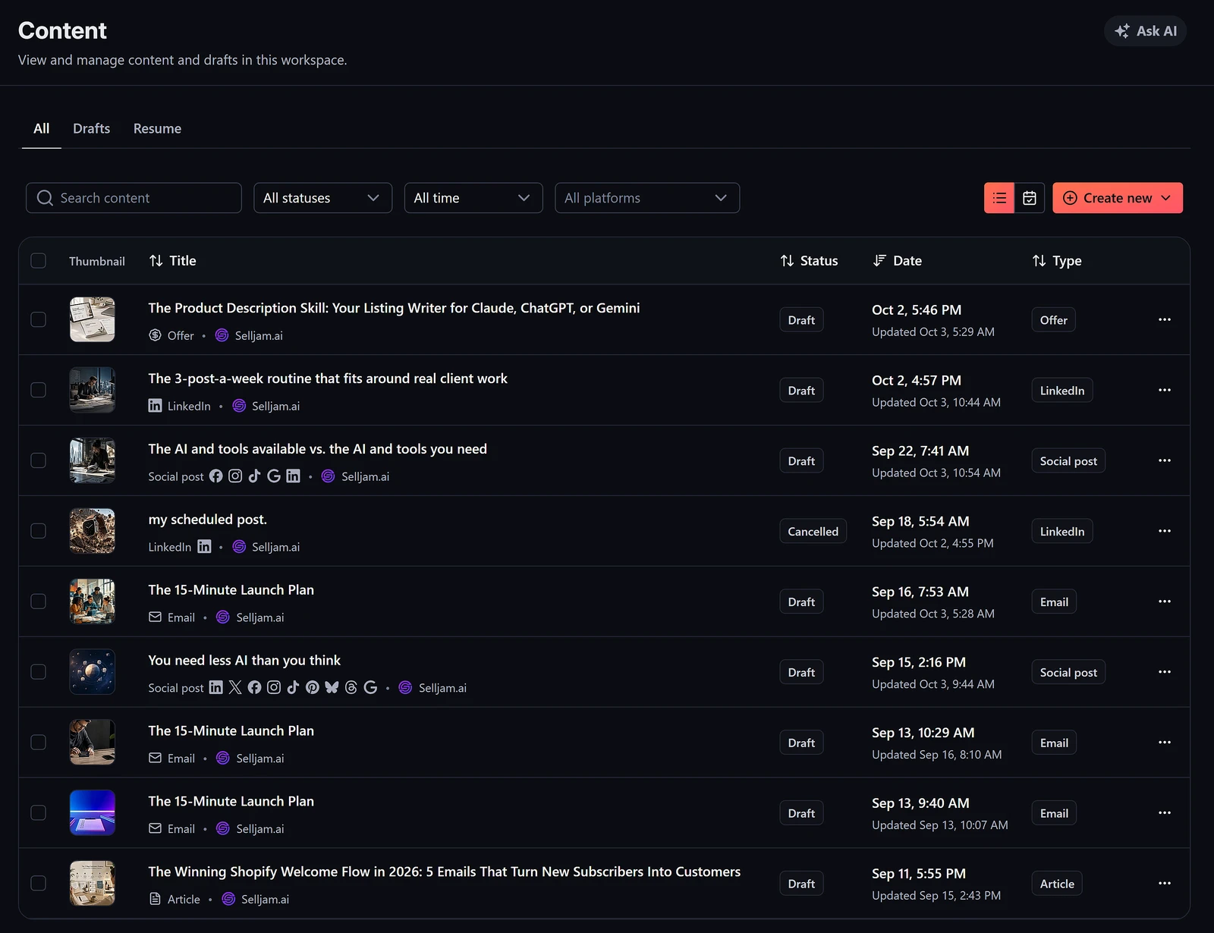
Task: Open more options for my scheduled post row
Action: (x=1165, y=531)
